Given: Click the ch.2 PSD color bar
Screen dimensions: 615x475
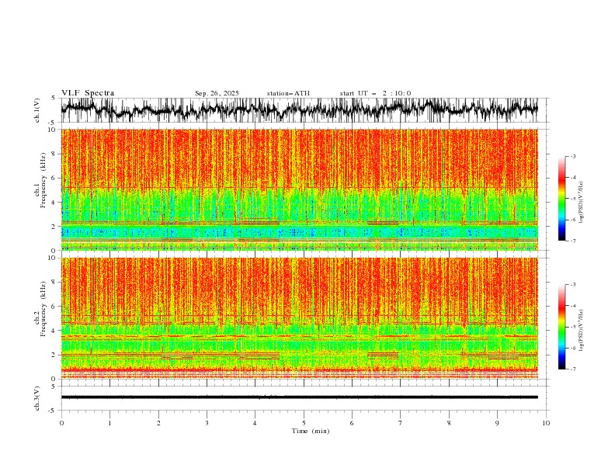Looking at the screenshot, I should tap(562, 327).
